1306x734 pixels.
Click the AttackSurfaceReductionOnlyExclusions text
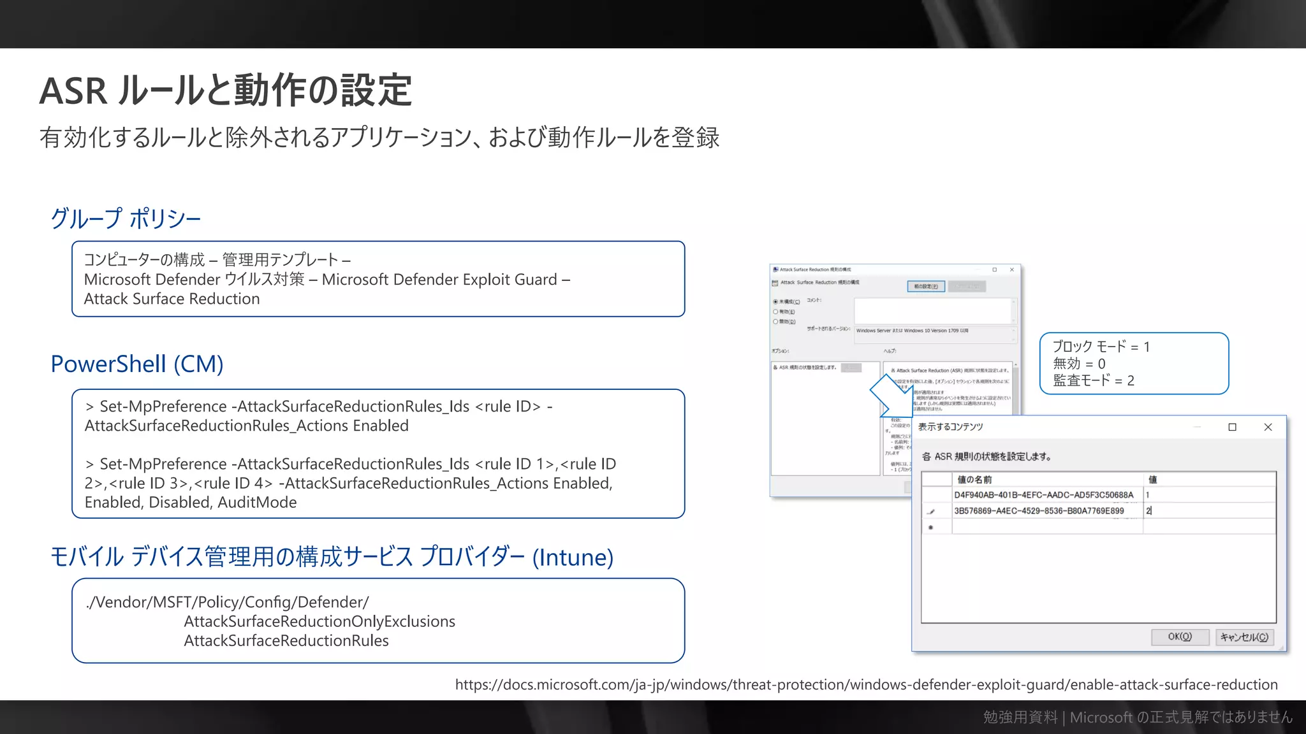pos(319,621)
